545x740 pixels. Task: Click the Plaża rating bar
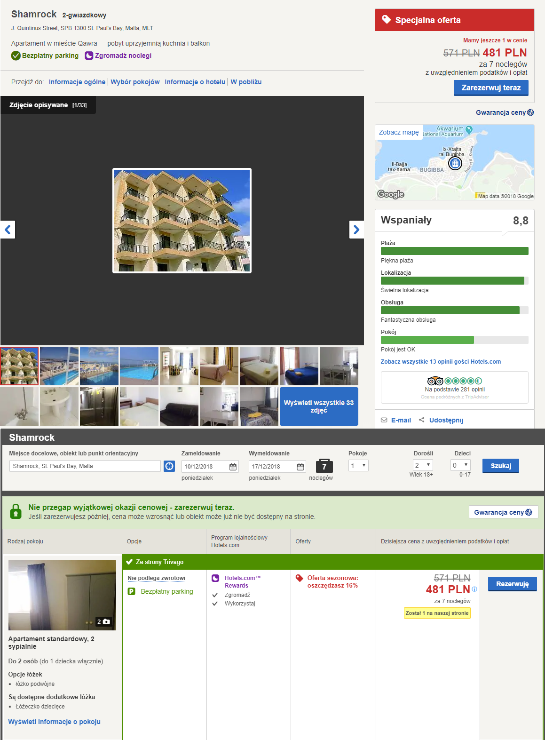coord(455,251)
